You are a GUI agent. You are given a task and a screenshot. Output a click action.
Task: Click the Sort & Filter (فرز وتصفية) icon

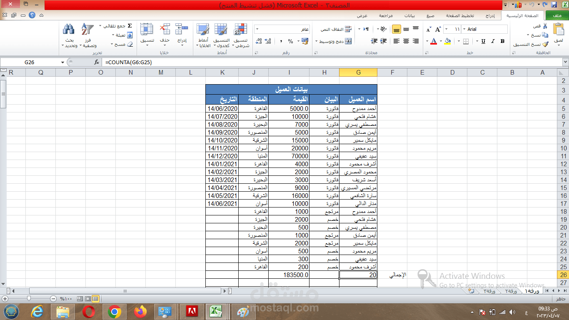click(87, 29)
